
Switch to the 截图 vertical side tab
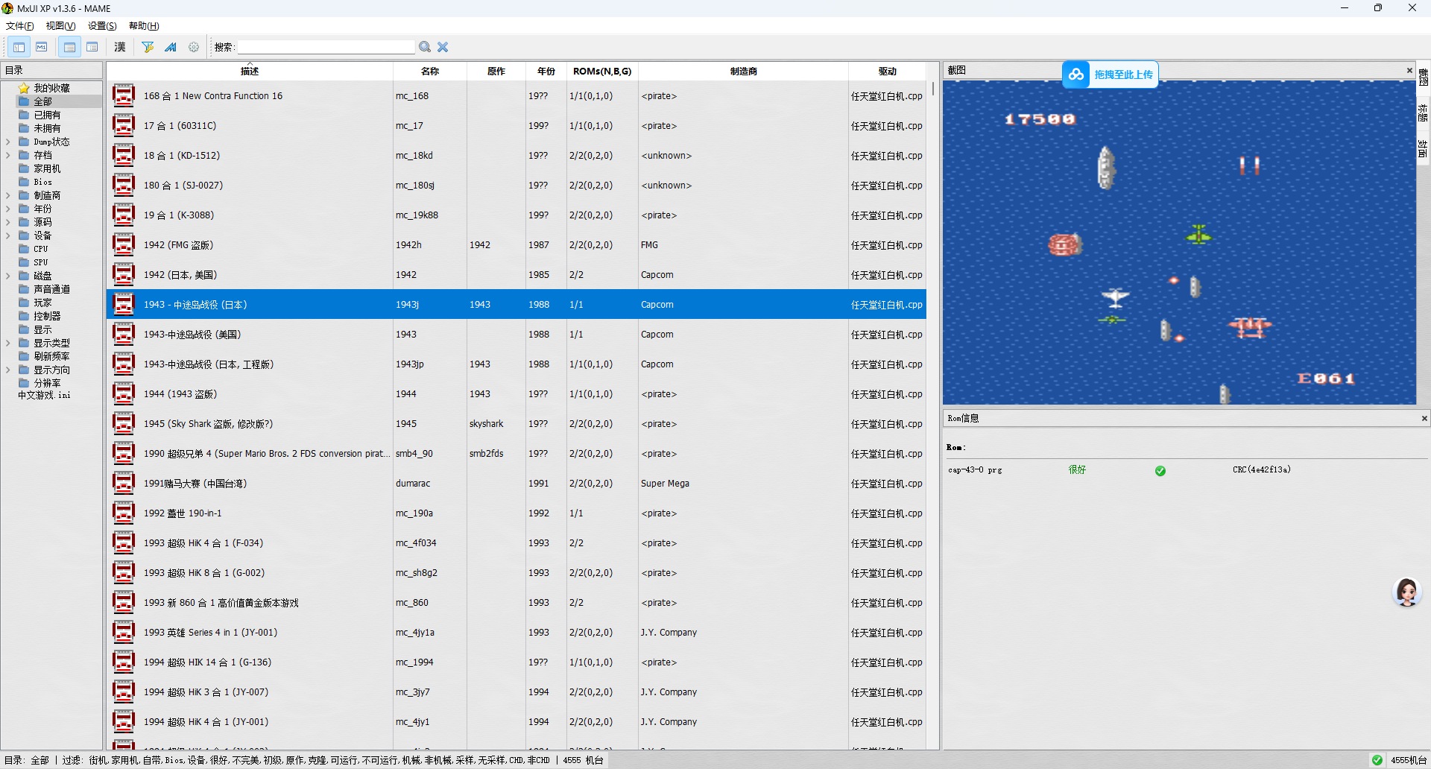1423,77
